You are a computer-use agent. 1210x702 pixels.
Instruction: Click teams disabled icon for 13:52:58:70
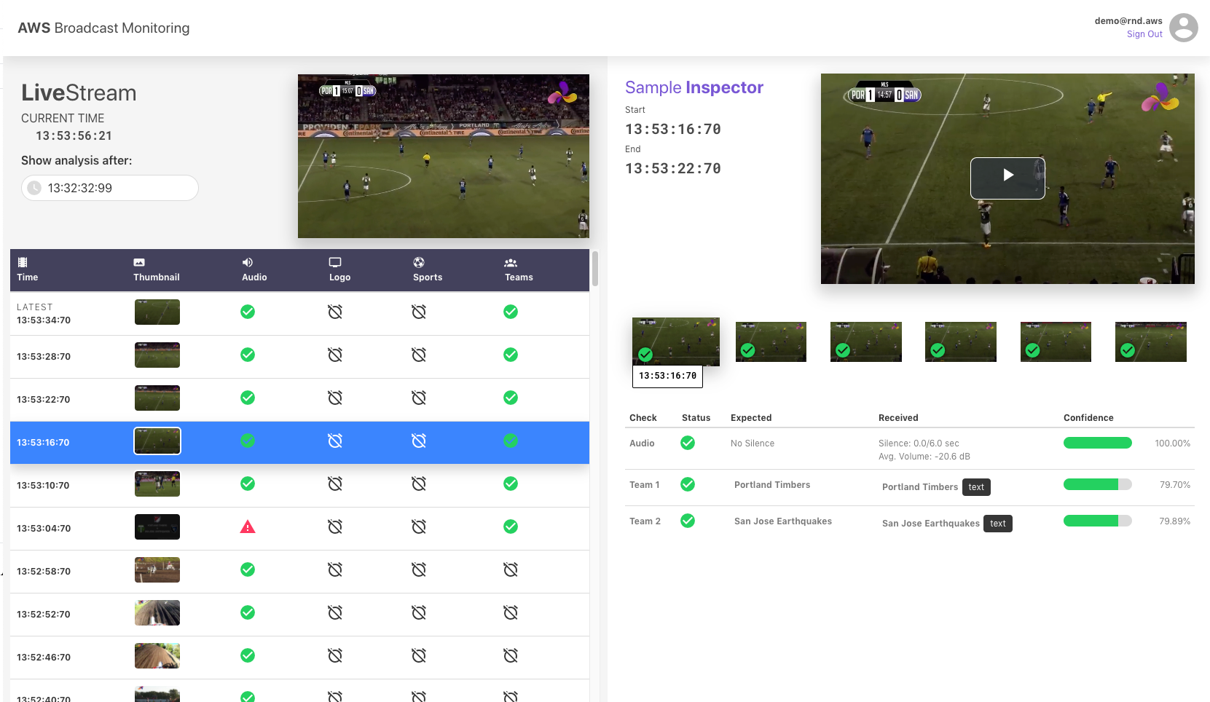pos(511,569)
